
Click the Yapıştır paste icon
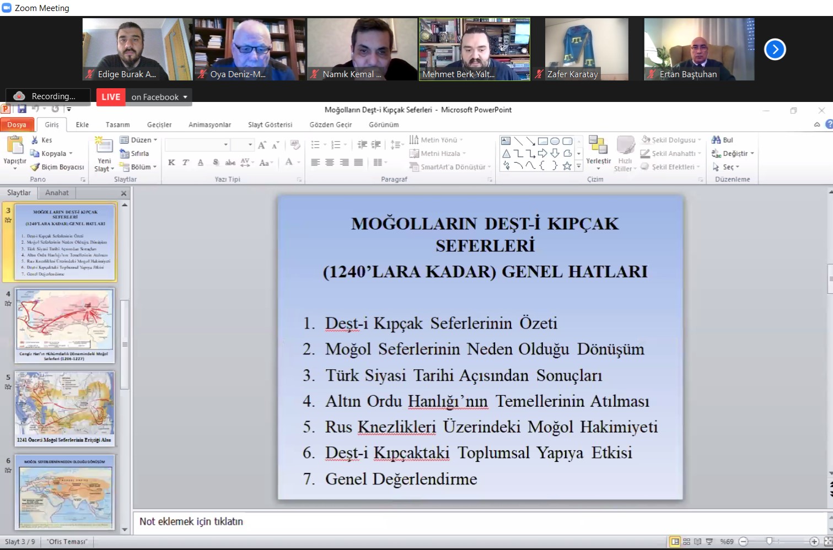15,145
